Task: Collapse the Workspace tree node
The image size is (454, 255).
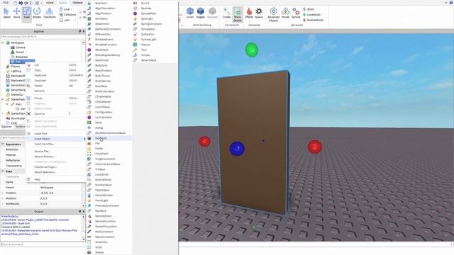Action: point(3,42)
